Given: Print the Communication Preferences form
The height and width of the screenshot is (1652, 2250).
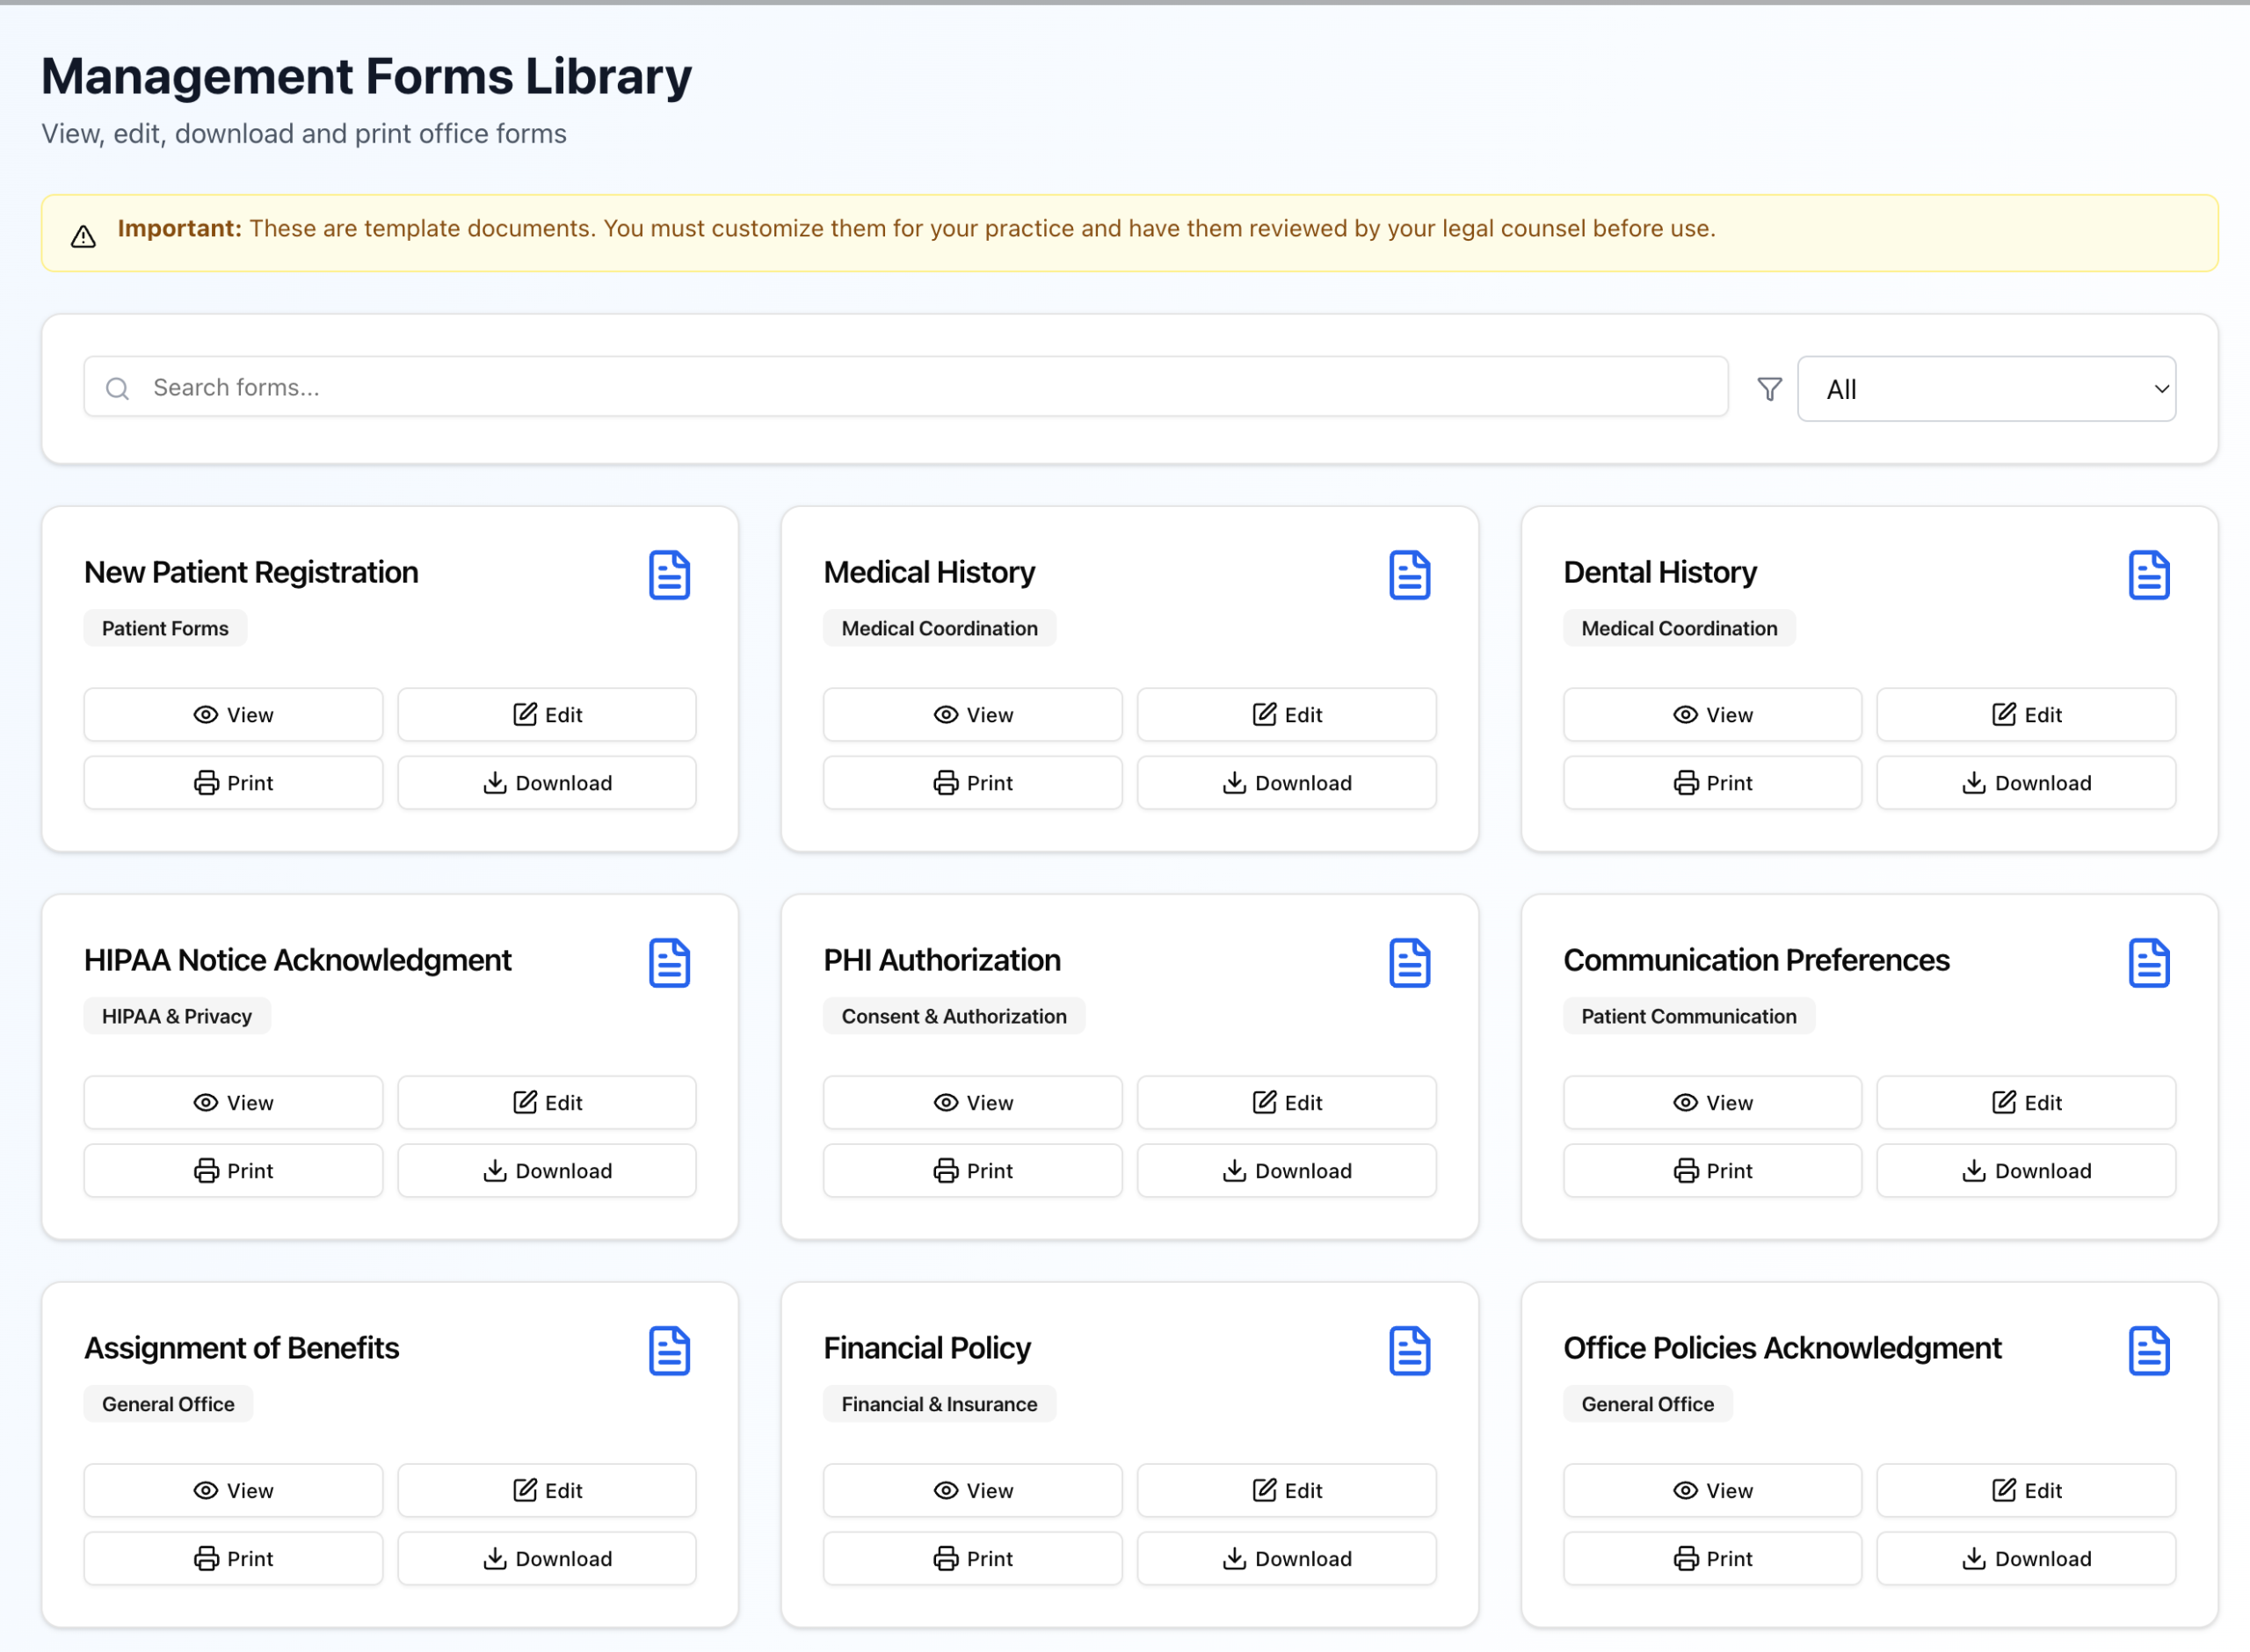Looking at the screenshot, I should pos(1713,1170).
